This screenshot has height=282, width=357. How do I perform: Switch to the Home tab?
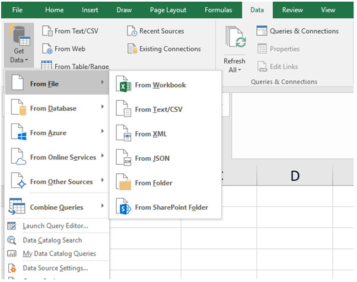tap(55, 10)
